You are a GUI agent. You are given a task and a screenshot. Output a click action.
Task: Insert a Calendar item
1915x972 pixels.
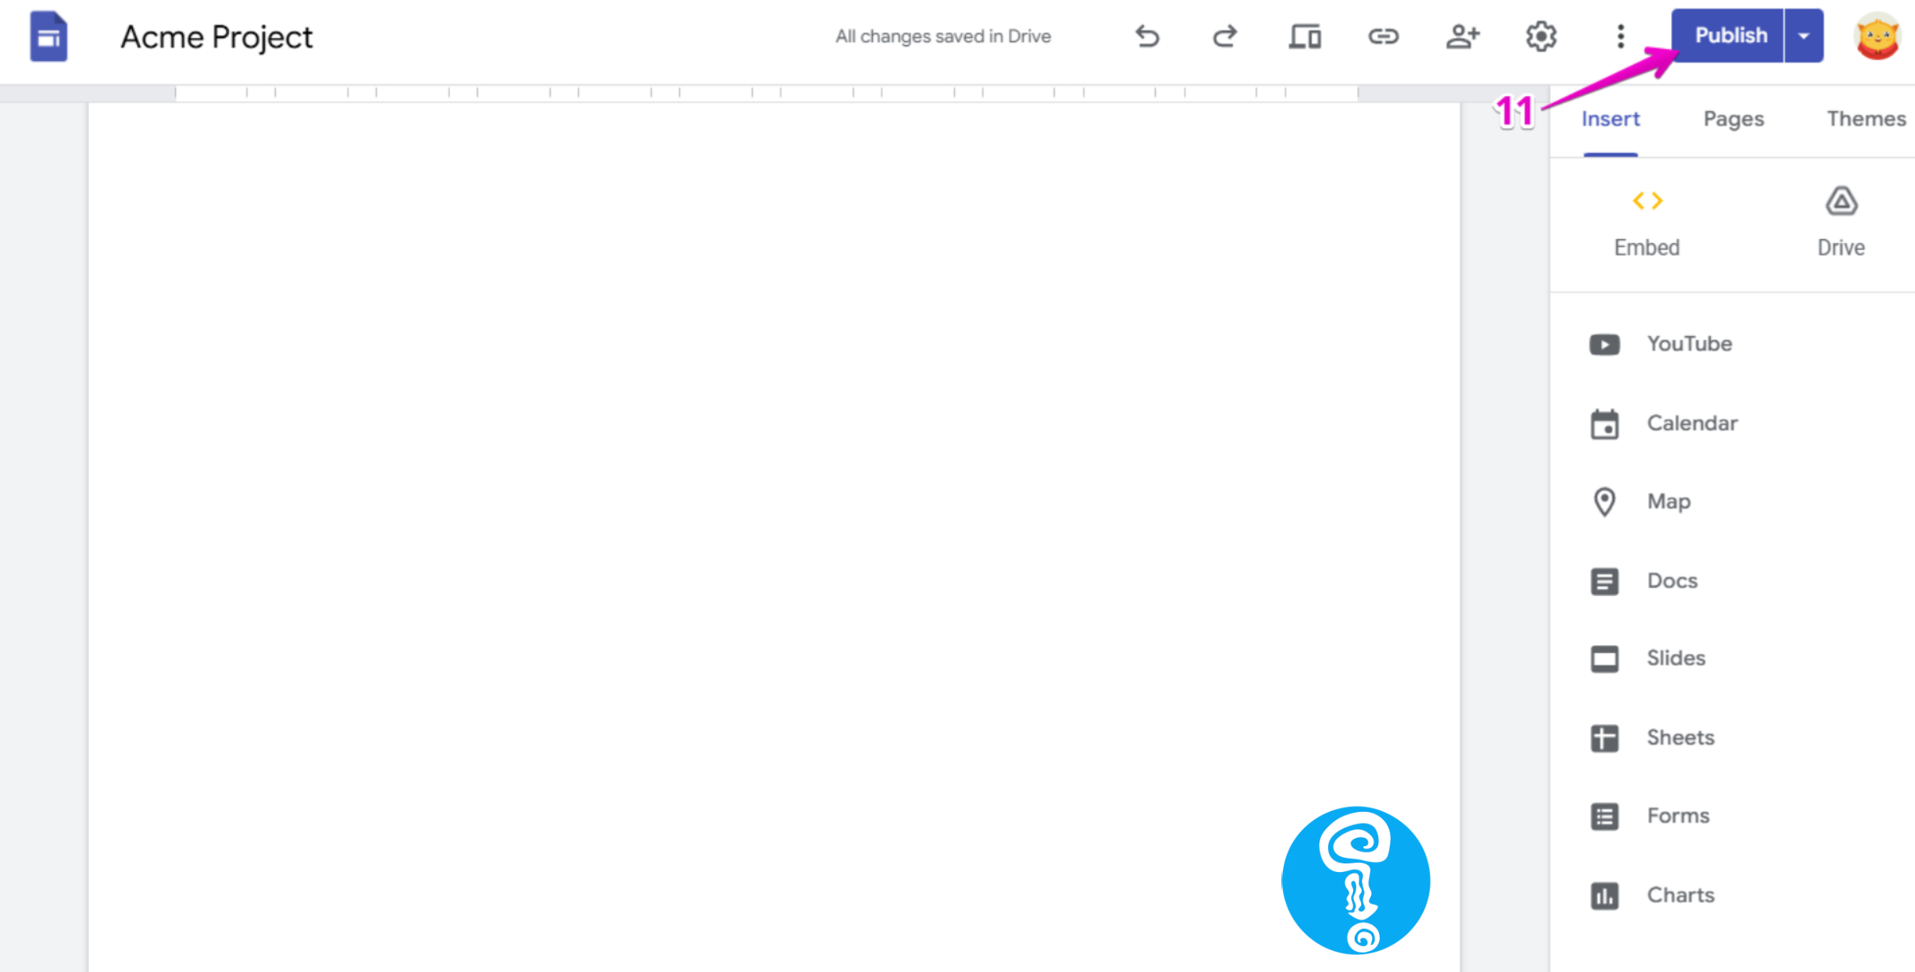[1692, 423]
